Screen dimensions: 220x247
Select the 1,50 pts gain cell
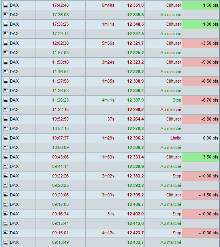tap(201, 5)
